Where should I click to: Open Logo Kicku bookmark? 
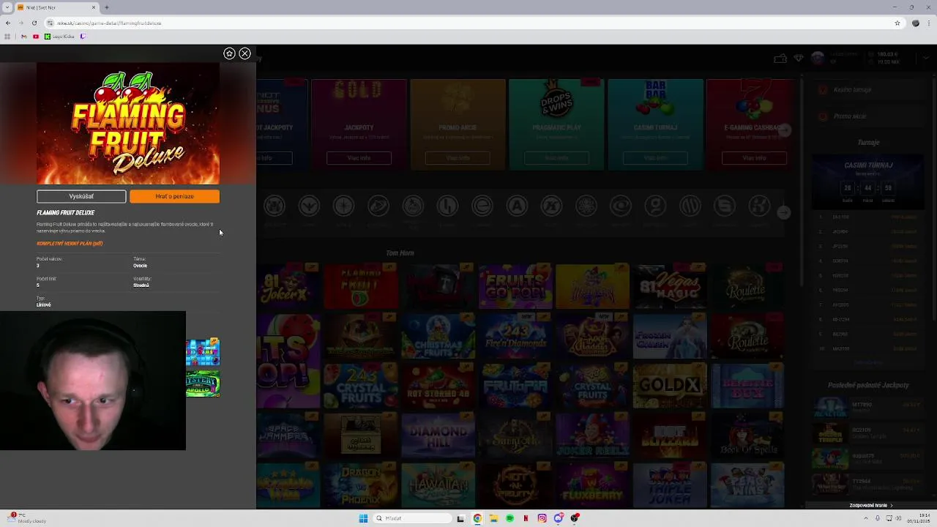coord(59,37)
